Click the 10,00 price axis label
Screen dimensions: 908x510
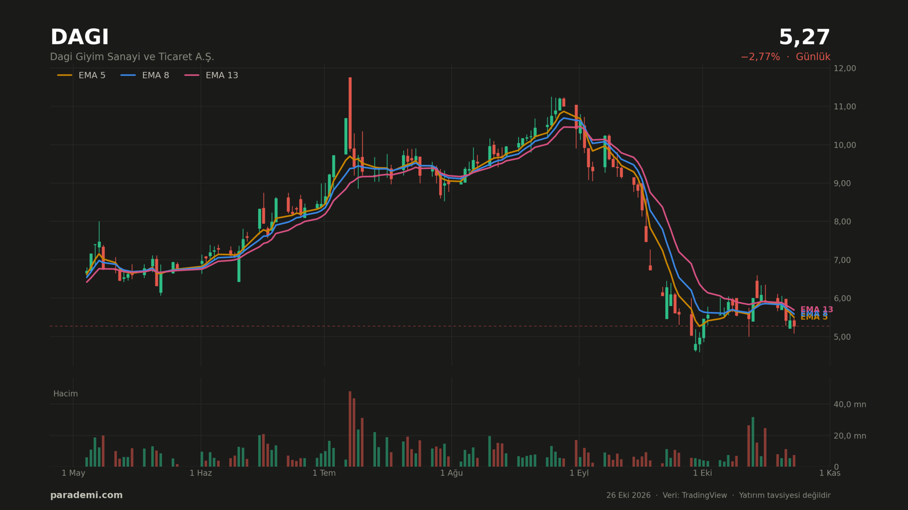click(x=844, y=145)
